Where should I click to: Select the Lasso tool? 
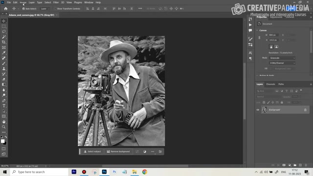[4, 31]
